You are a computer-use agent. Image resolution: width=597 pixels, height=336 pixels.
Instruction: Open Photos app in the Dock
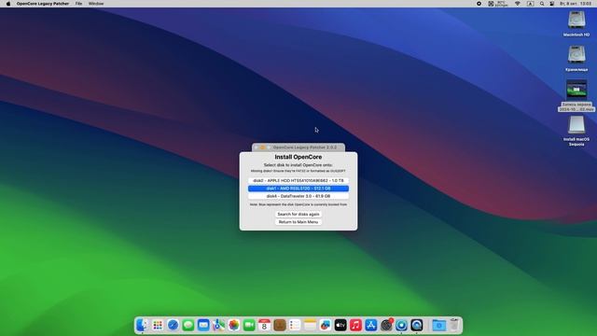[234, 325]
